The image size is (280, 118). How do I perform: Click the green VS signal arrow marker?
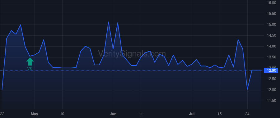pos(30,61)
